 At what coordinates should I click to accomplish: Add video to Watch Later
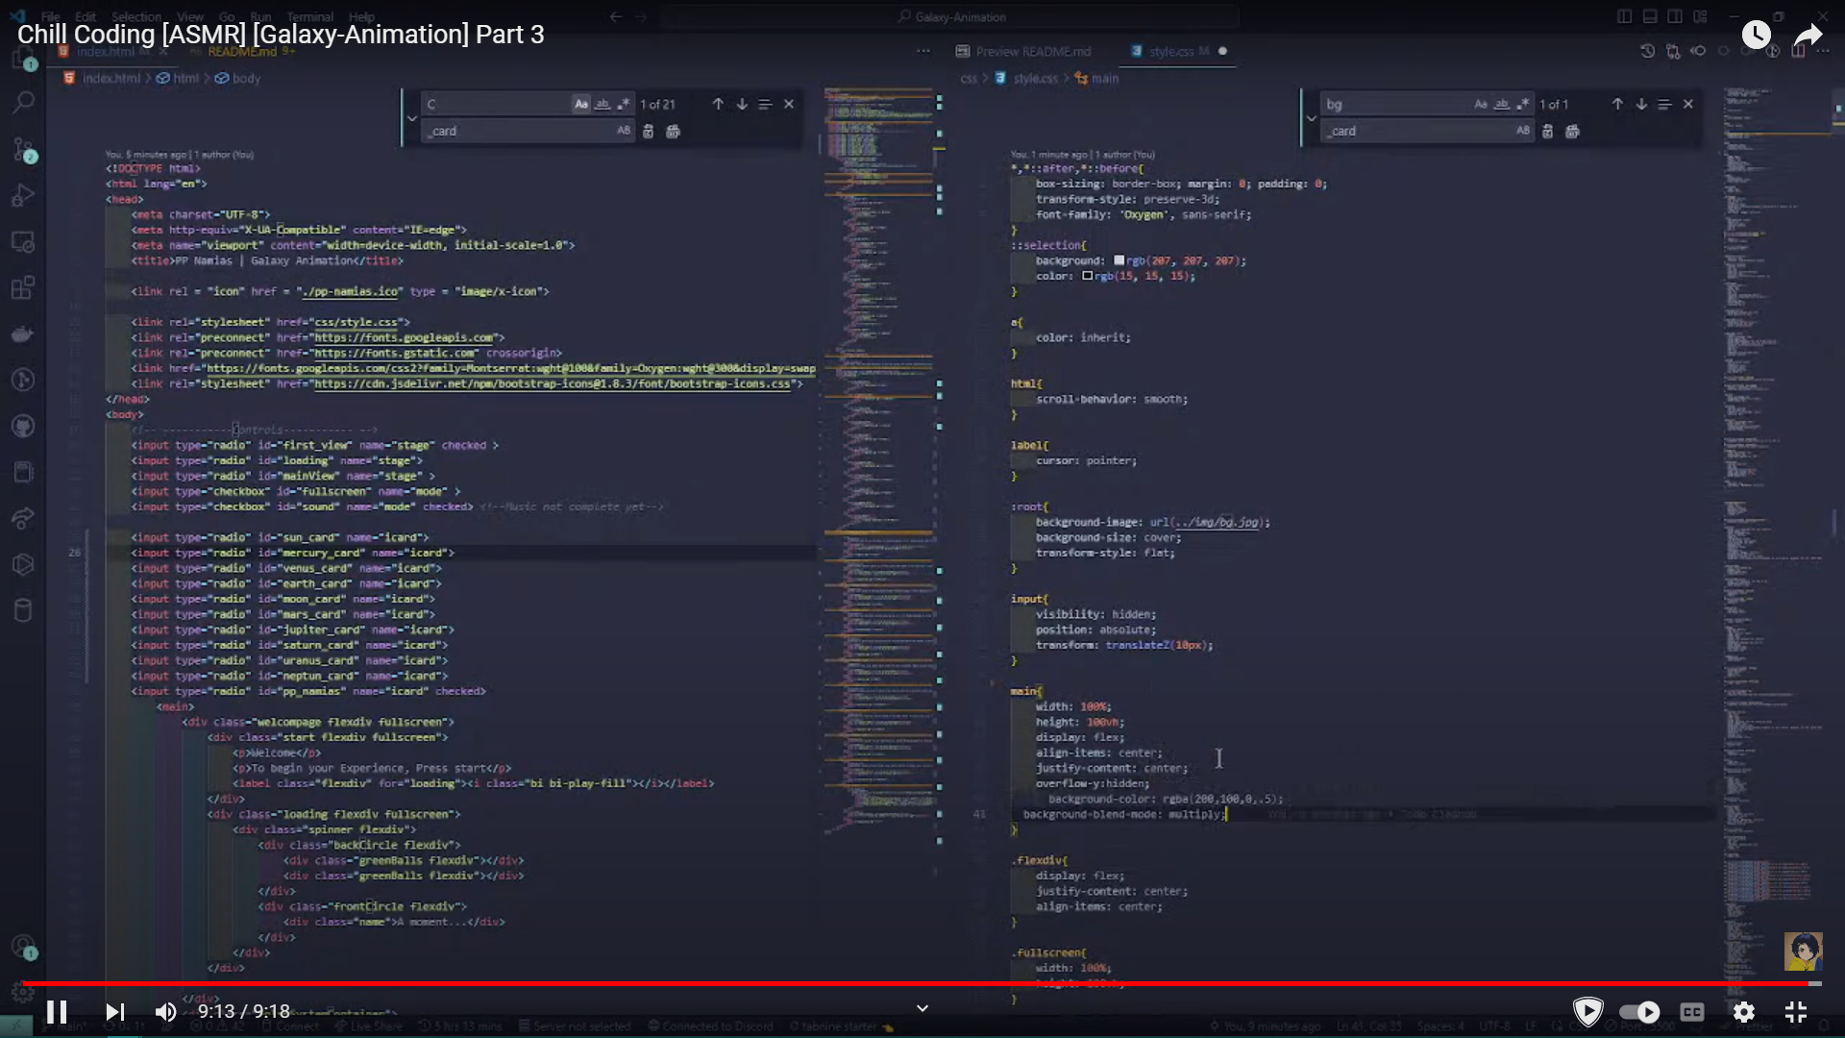(1756, 36)
